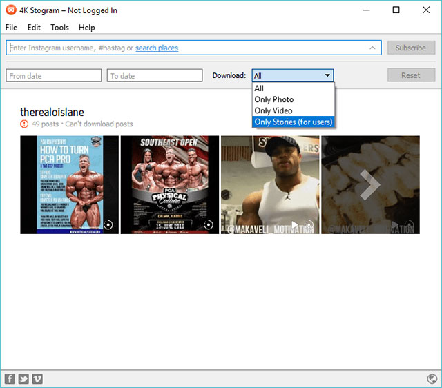This screenshot has height=388, width=442.
Task: Close the Download combo box arrow
Action: (x=327, y=75)
